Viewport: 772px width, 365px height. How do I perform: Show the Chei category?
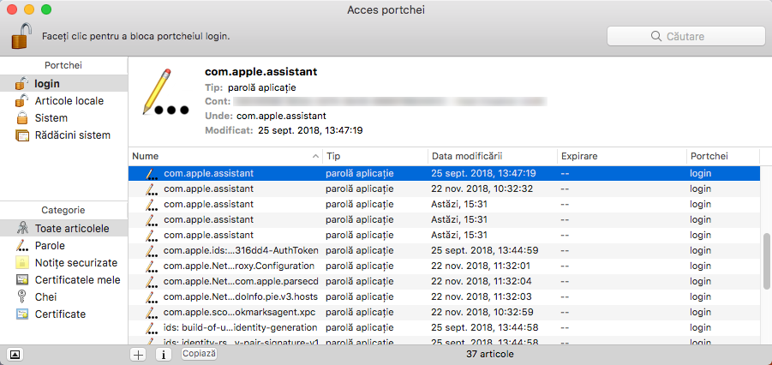pyautogui.click(x=46, y=297)
